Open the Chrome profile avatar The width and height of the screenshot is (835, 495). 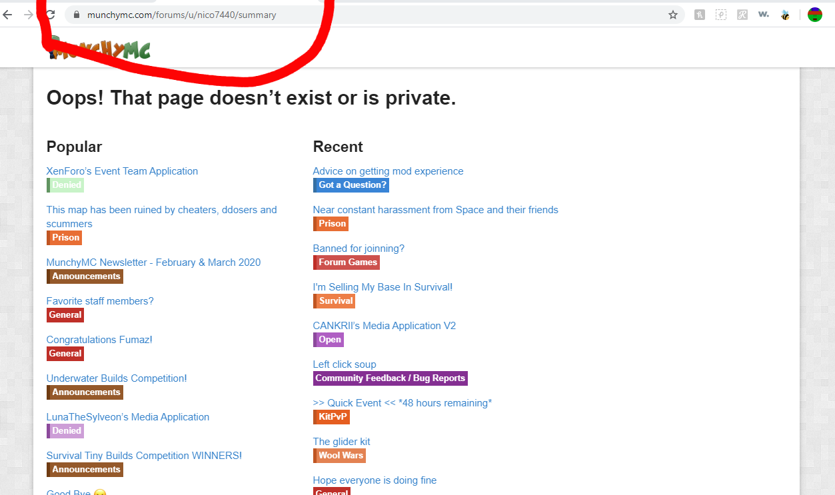[x=814, y=15]
